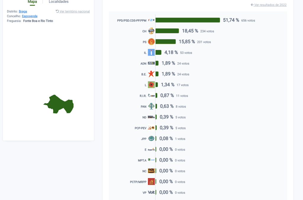The image size is (303, 200).
Task: Click the PCP-PEV hammer and sickle logo
Action: (x=151, y=128)
